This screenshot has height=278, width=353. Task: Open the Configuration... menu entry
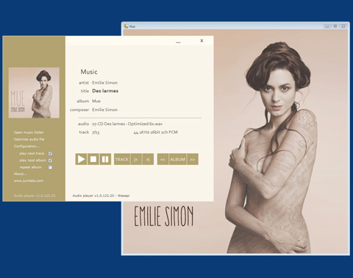tap(26, 146)
